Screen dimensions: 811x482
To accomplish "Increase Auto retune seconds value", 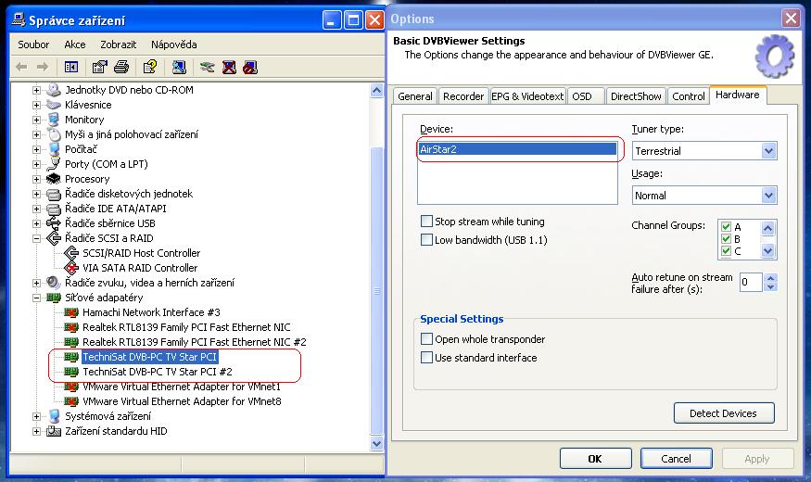I will 770,277.
